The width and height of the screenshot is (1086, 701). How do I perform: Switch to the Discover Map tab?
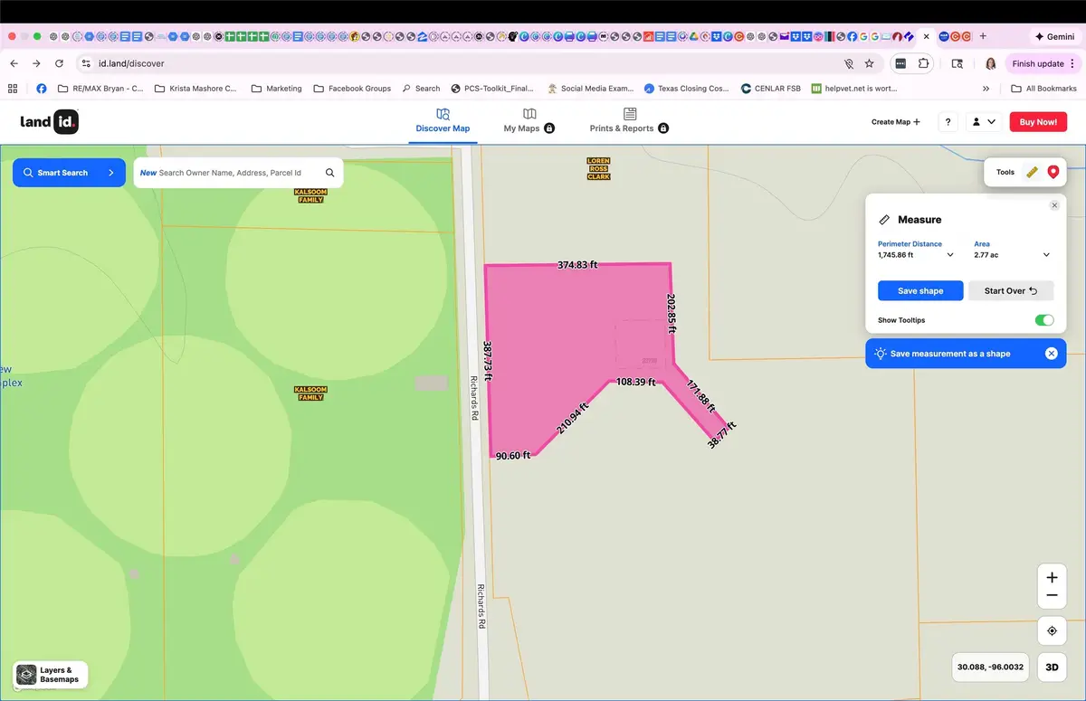[443, 122]
